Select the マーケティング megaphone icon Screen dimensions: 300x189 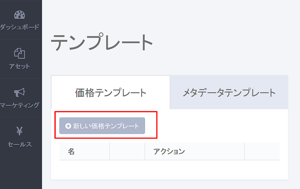[x=19, y=93]
